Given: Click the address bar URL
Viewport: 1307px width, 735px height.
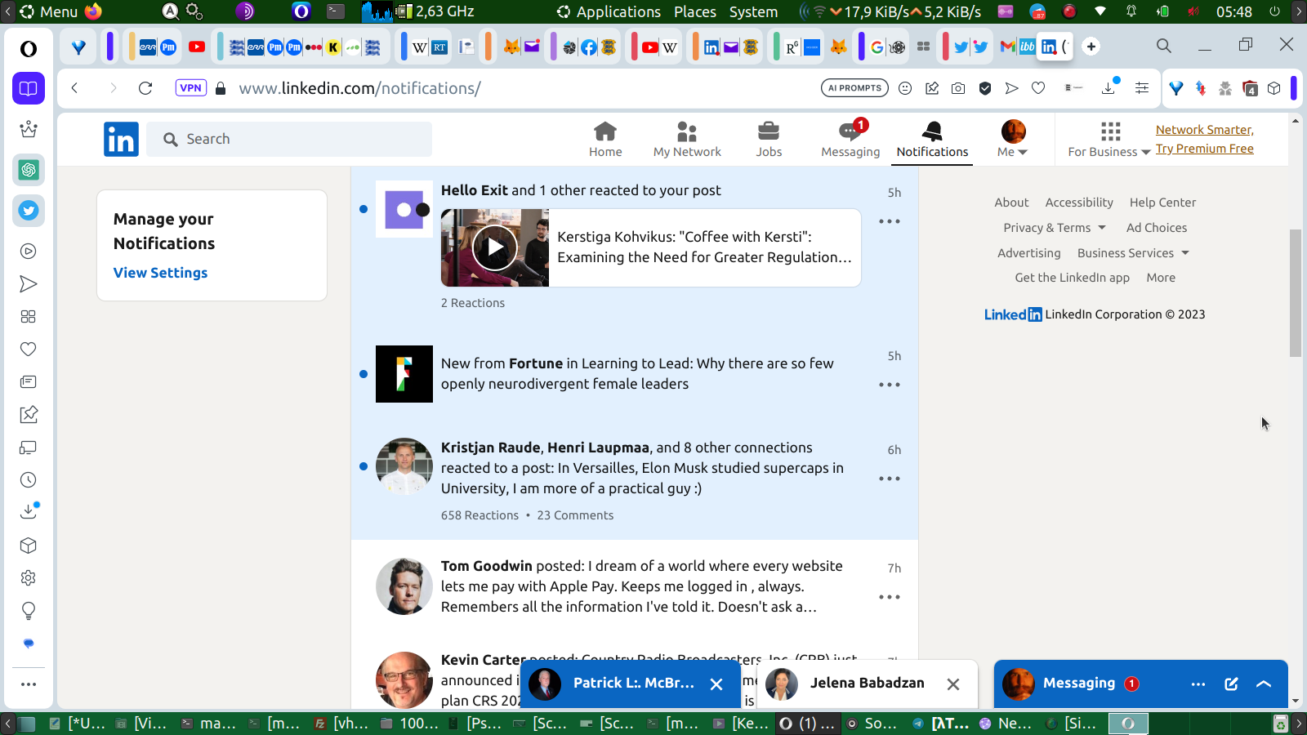Looking at the screenshot, I should coord(359,88).
